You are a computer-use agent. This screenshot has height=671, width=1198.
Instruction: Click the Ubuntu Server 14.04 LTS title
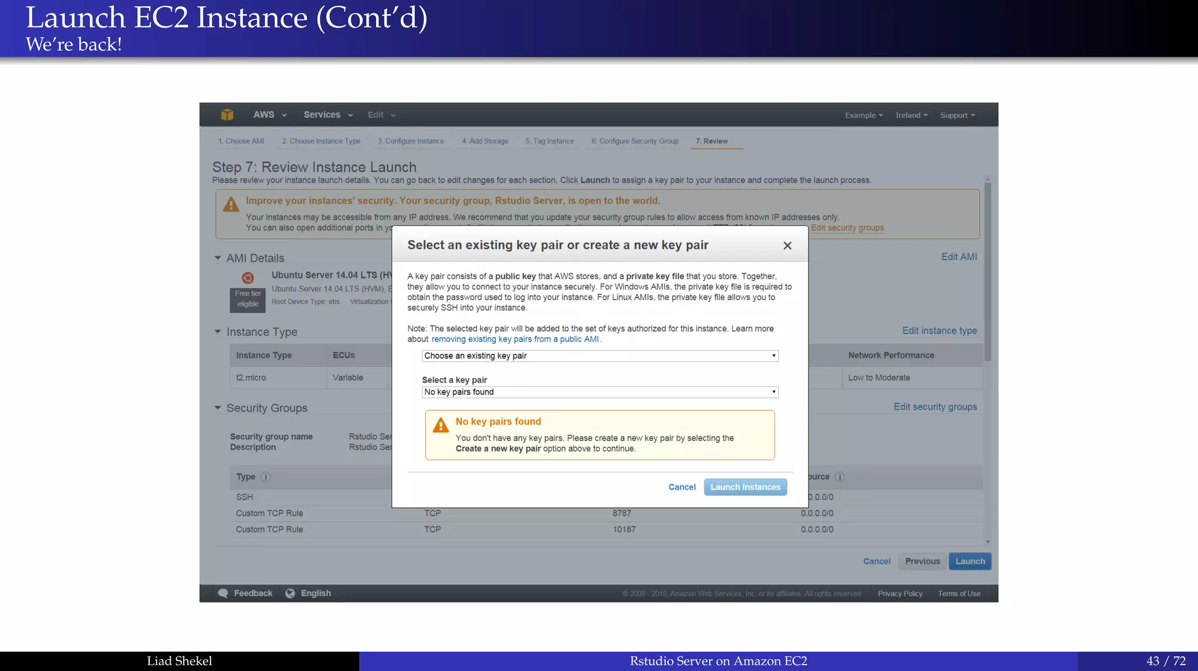332,275
